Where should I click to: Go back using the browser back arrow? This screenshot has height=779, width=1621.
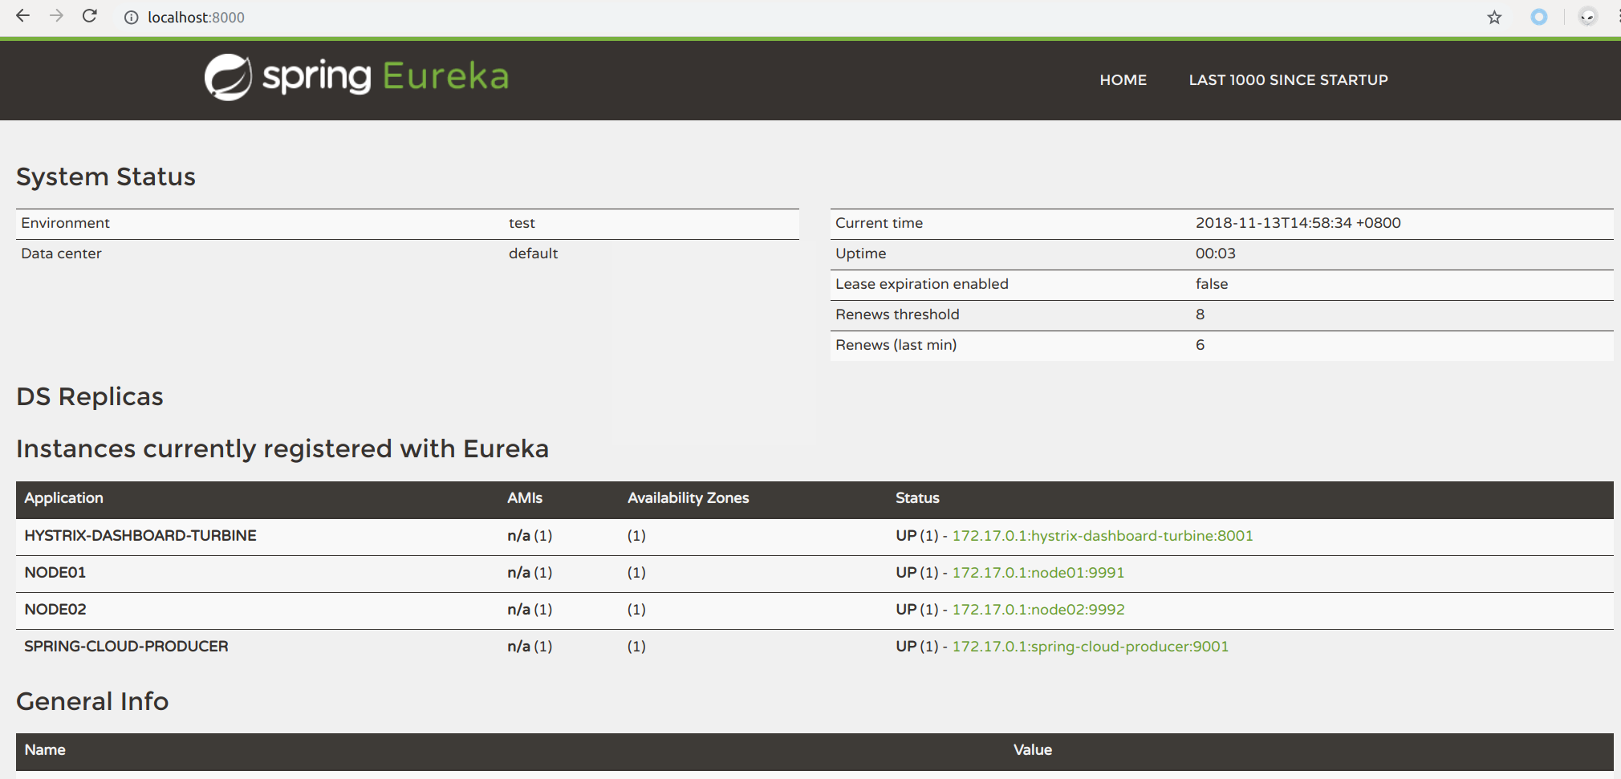pyautogui.click(x=22, y=16)
